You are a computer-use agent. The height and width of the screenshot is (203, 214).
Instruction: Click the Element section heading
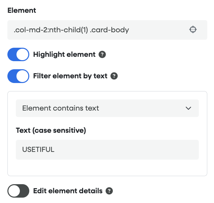coord(22,10)
